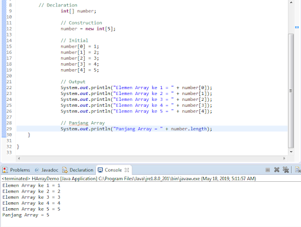
Task: Click the editor vertical scrollbar thumb
Action: (x=291, y=91)
